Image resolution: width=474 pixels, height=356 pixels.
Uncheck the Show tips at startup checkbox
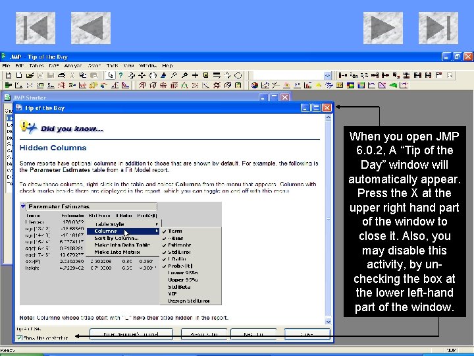coord(19,338)
